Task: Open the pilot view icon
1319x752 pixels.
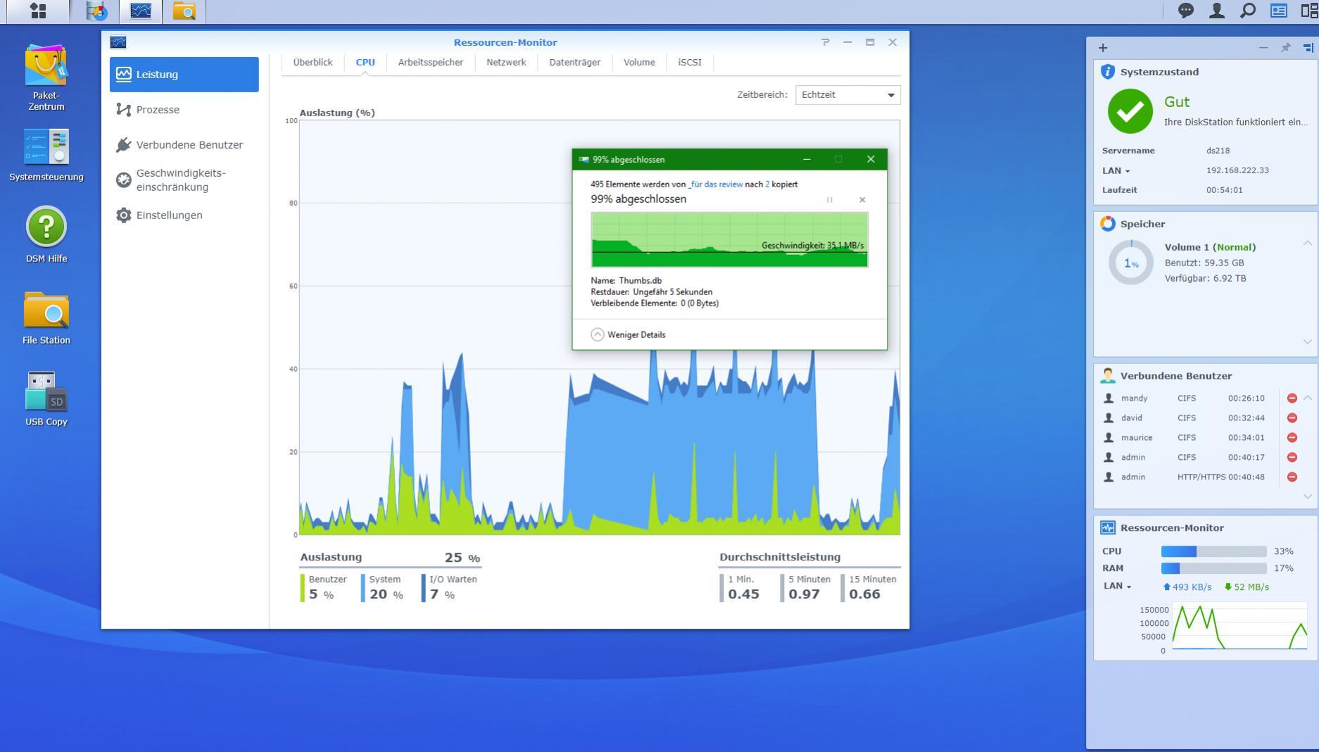Action: 1309,11
